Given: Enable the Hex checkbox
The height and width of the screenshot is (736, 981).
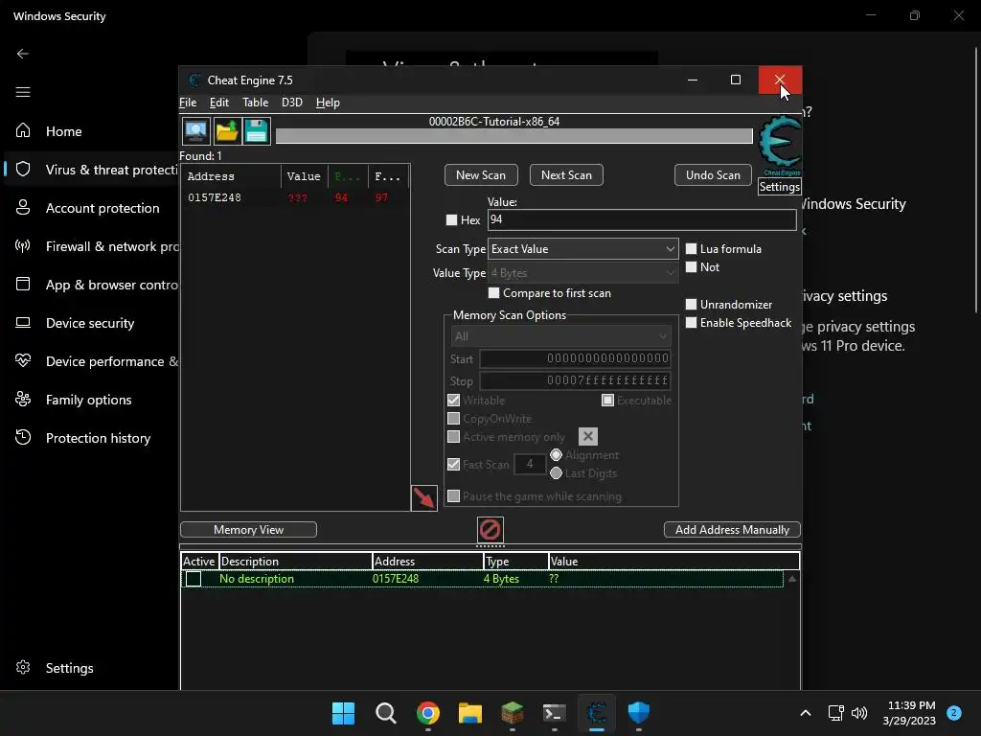Looking at the screenshot, I should (451, 219).
